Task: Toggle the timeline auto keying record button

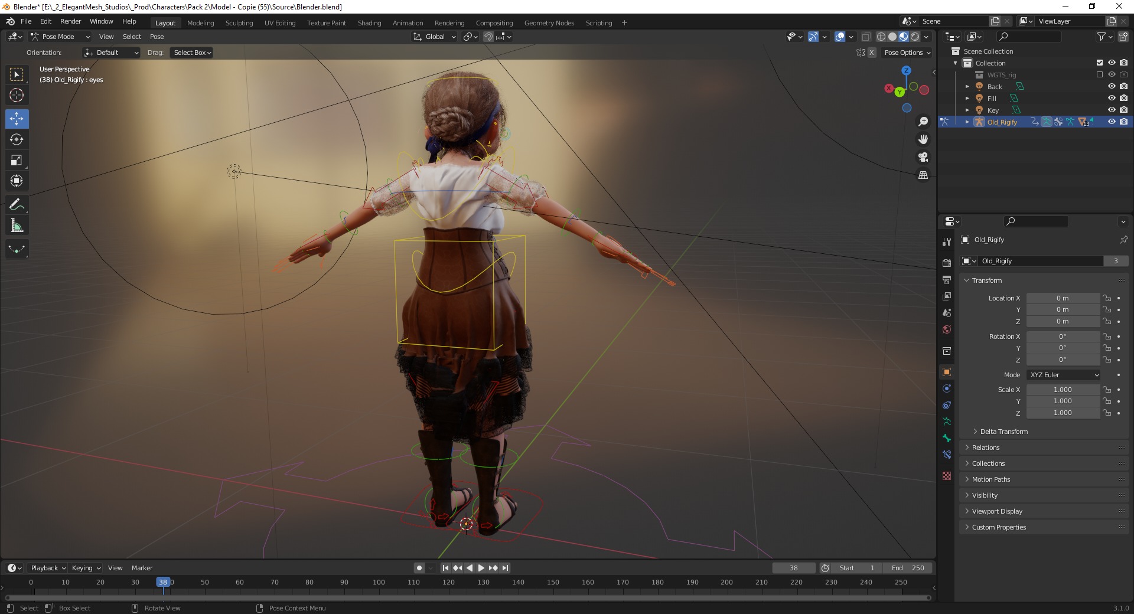Action: tap(419, 568)
